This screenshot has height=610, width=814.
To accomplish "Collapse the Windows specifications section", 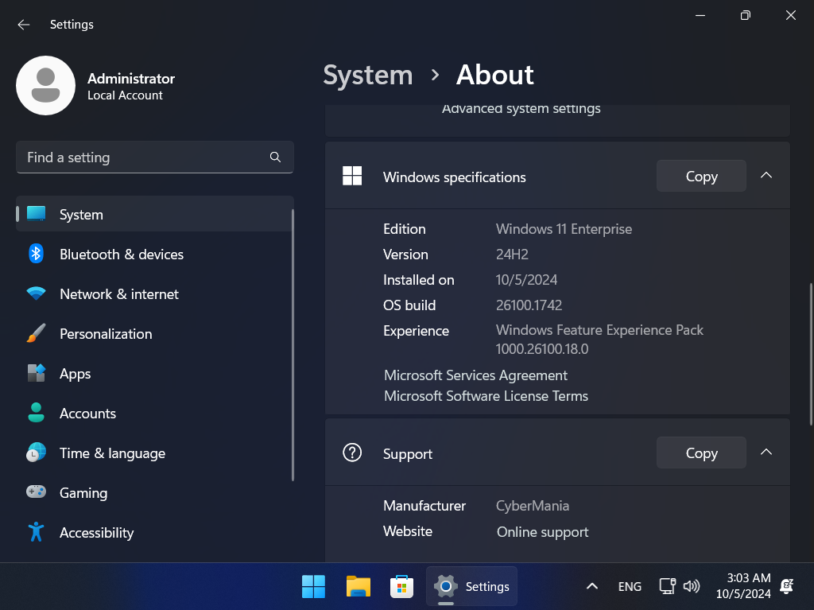I will [x=766, y=176].
